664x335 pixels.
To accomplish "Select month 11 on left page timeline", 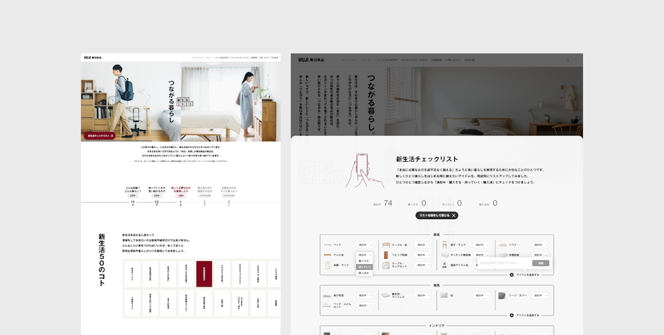I will (133, 202).
